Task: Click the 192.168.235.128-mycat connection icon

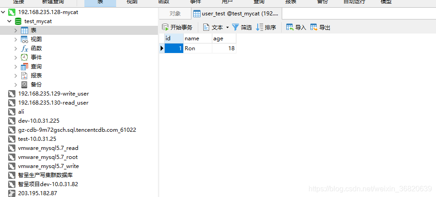Action: point(11,12)
